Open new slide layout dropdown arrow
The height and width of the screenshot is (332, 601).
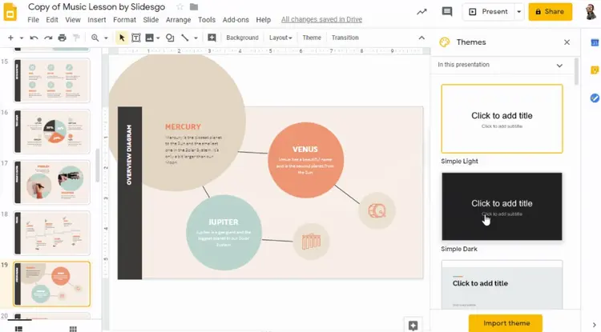click(22, 38)
